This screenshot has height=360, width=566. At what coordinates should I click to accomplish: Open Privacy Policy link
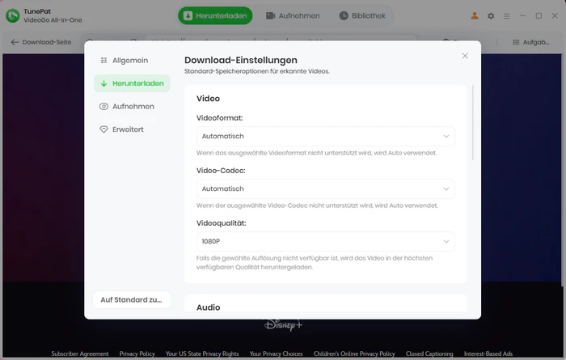pos(137,354)
